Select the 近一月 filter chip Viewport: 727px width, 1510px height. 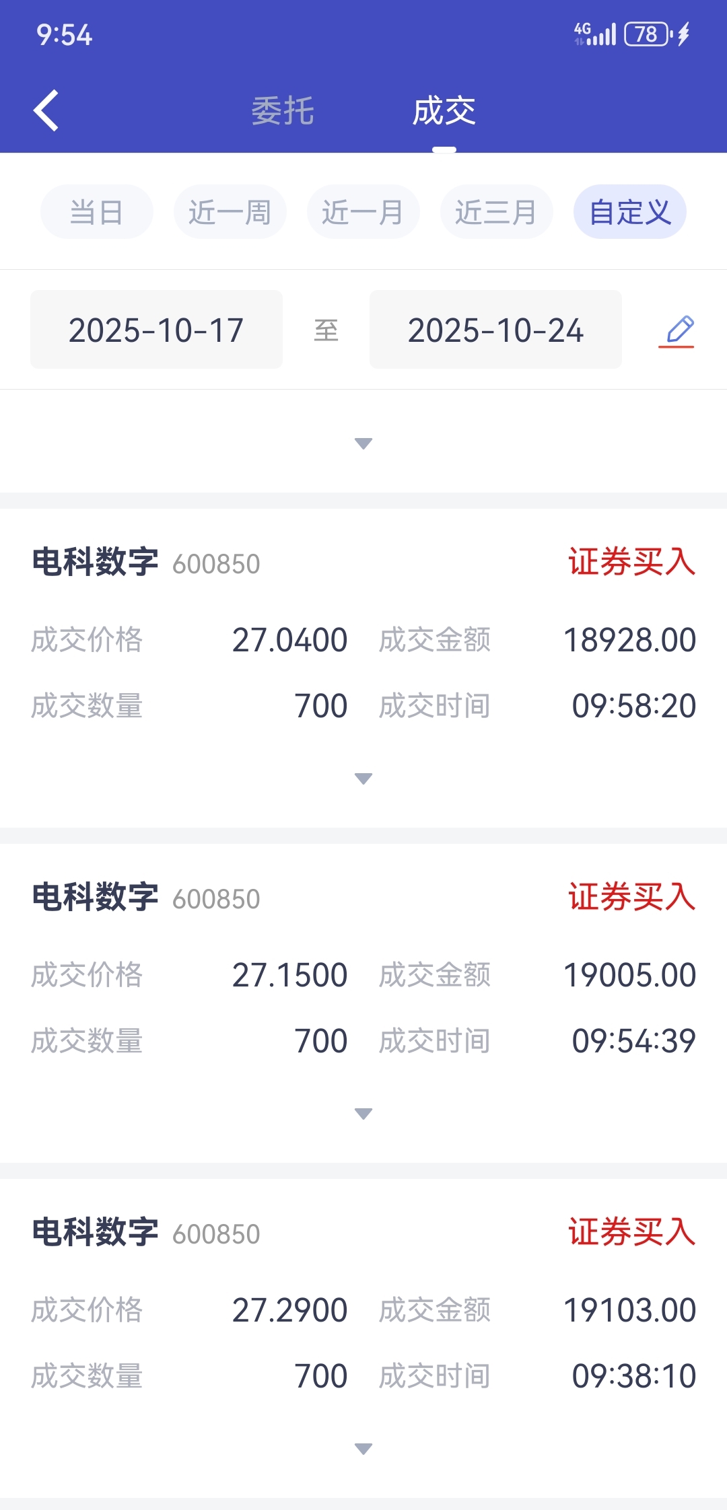pyautogui.click(x=363, y=212)
